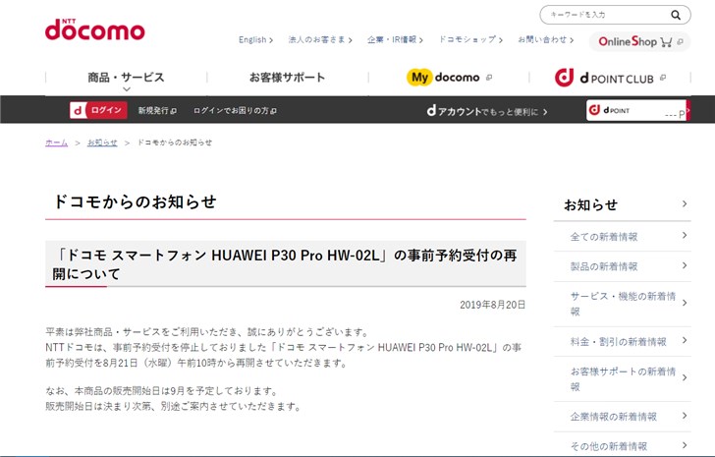Open the Online Shop button

click(639, 41)
